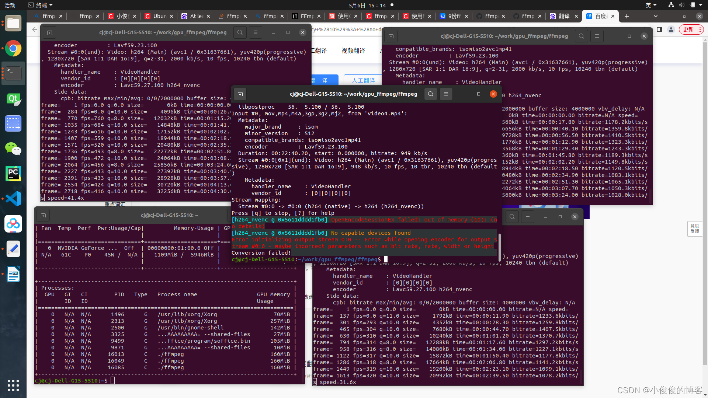The width and height of the screenshot is (708, 398).
Task: Click the ./ffmpeg process row with PID 16013
Action: (166, 354)
